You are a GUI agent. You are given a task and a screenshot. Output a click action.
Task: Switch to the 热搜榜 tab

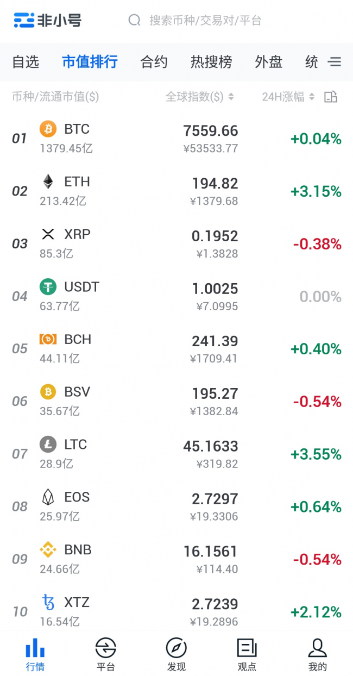coord(211,62)
